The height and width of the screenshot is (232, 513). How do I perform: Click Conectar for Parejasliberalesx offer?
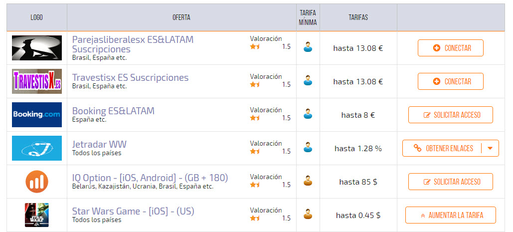pyautogui.click(x=451, y=48)
